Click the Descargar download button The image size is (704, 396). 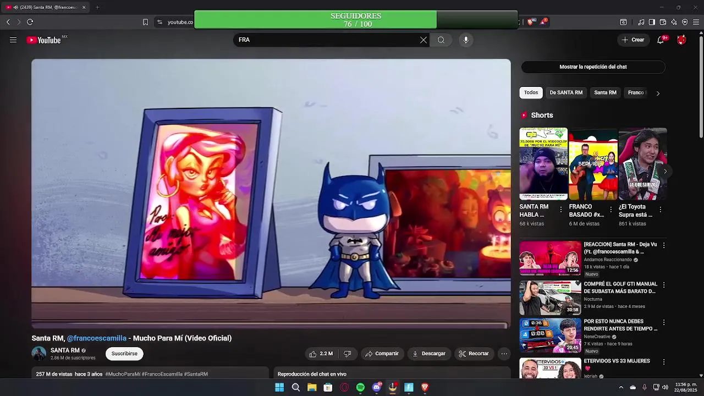click(429, 354)
